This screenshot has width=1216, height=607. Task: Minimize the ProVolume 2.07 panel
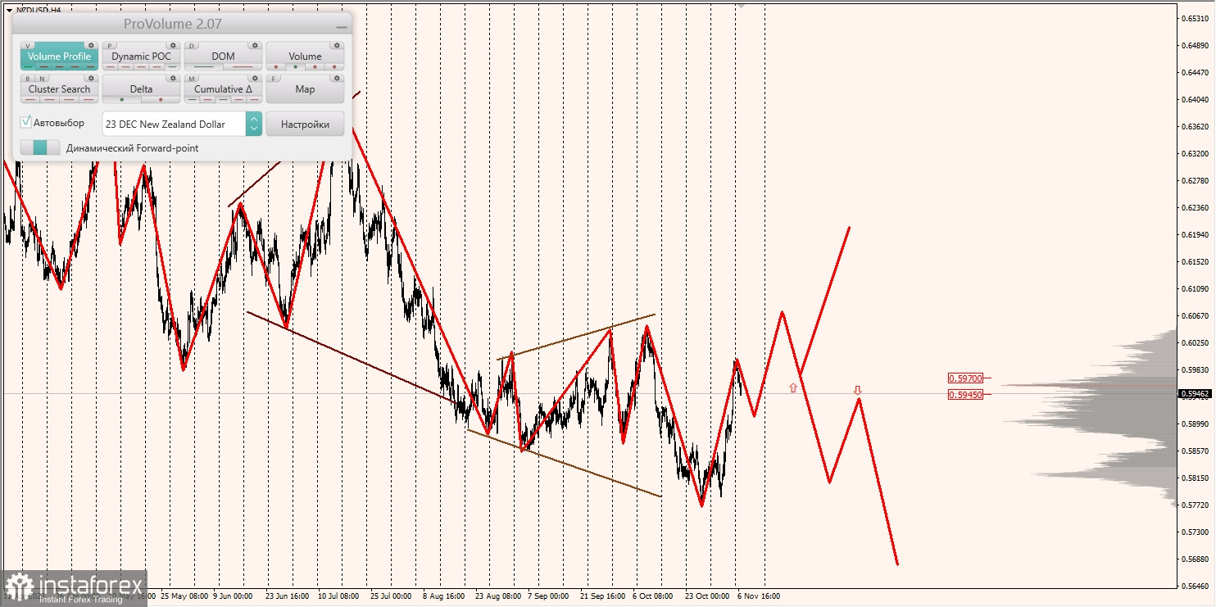(341, 27)
